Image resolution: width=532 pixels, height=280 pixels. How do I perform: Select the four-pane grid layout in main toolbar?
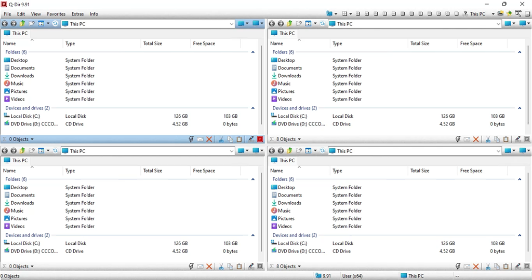point(344,13)
